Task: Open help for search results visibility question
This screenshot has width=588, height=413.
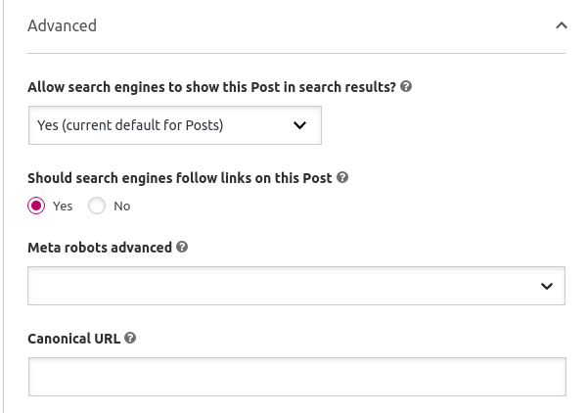Action: tap(406, 87)
